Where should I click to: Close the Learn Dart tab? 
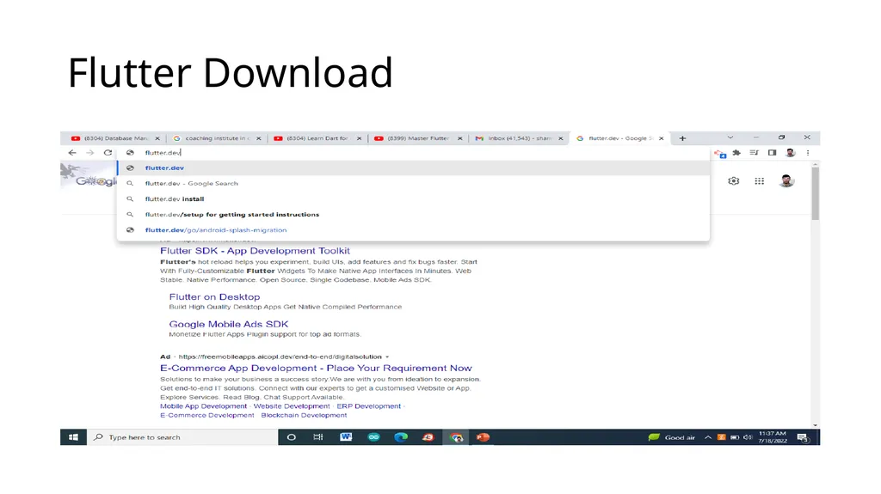point(359,138)
